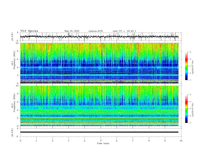Click the '-7' label on ch.2 color bar
204x158 pixels.
(190, 123)
